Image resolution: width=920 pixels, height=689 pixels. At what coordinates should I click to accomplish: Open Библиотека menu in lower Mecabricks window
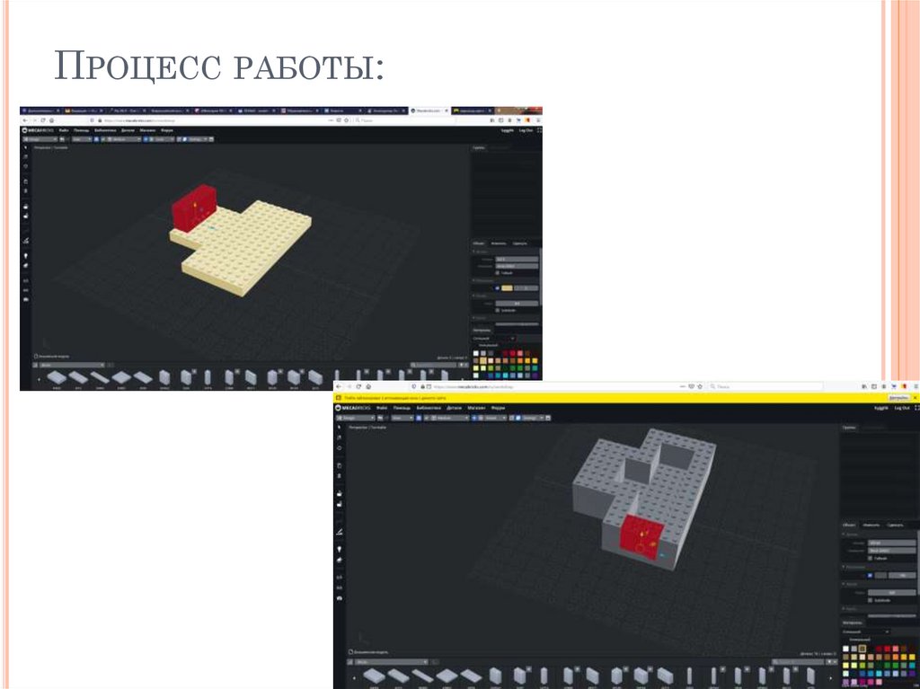point(429,408)
